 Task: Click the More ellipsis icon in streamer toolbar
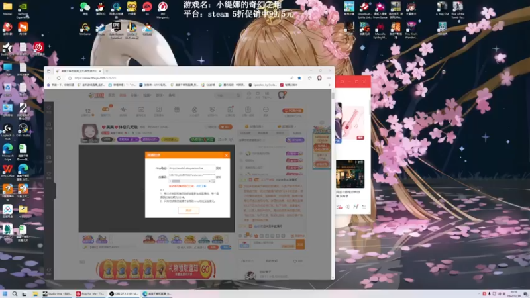pos(266,109)
